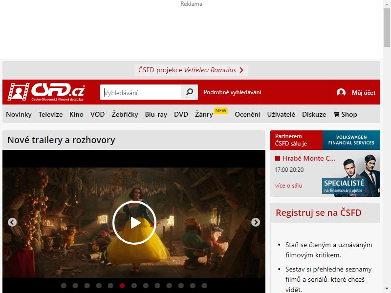Select the second carousel dot
391x293 pixels.
point(75,286)
